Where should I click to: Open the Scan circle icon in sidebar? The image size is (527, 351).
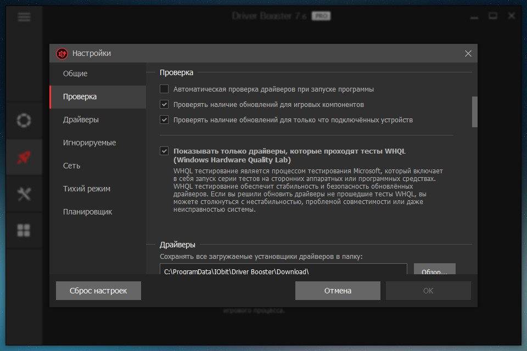tap(24, 121)
